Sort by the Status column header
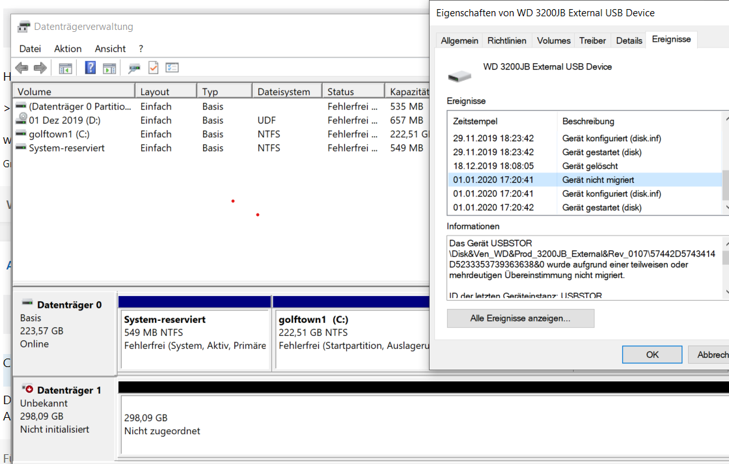 pyautogui.click(x=354, y=92)
